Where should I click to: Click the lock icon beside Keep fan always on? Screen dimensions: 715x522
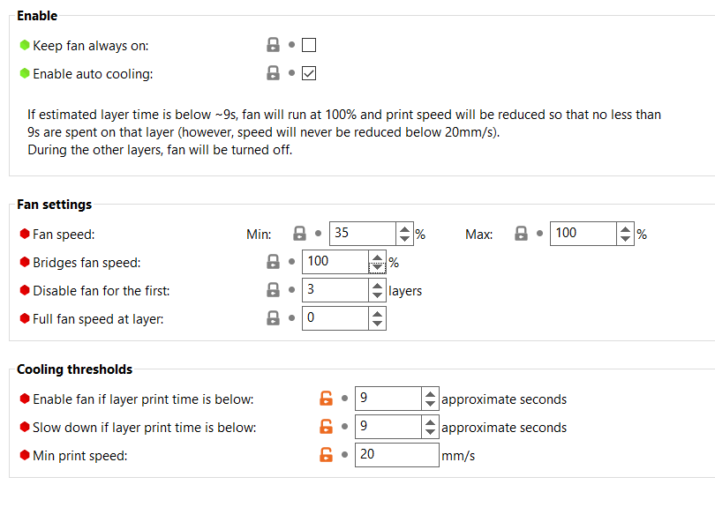tap(273, 44)
